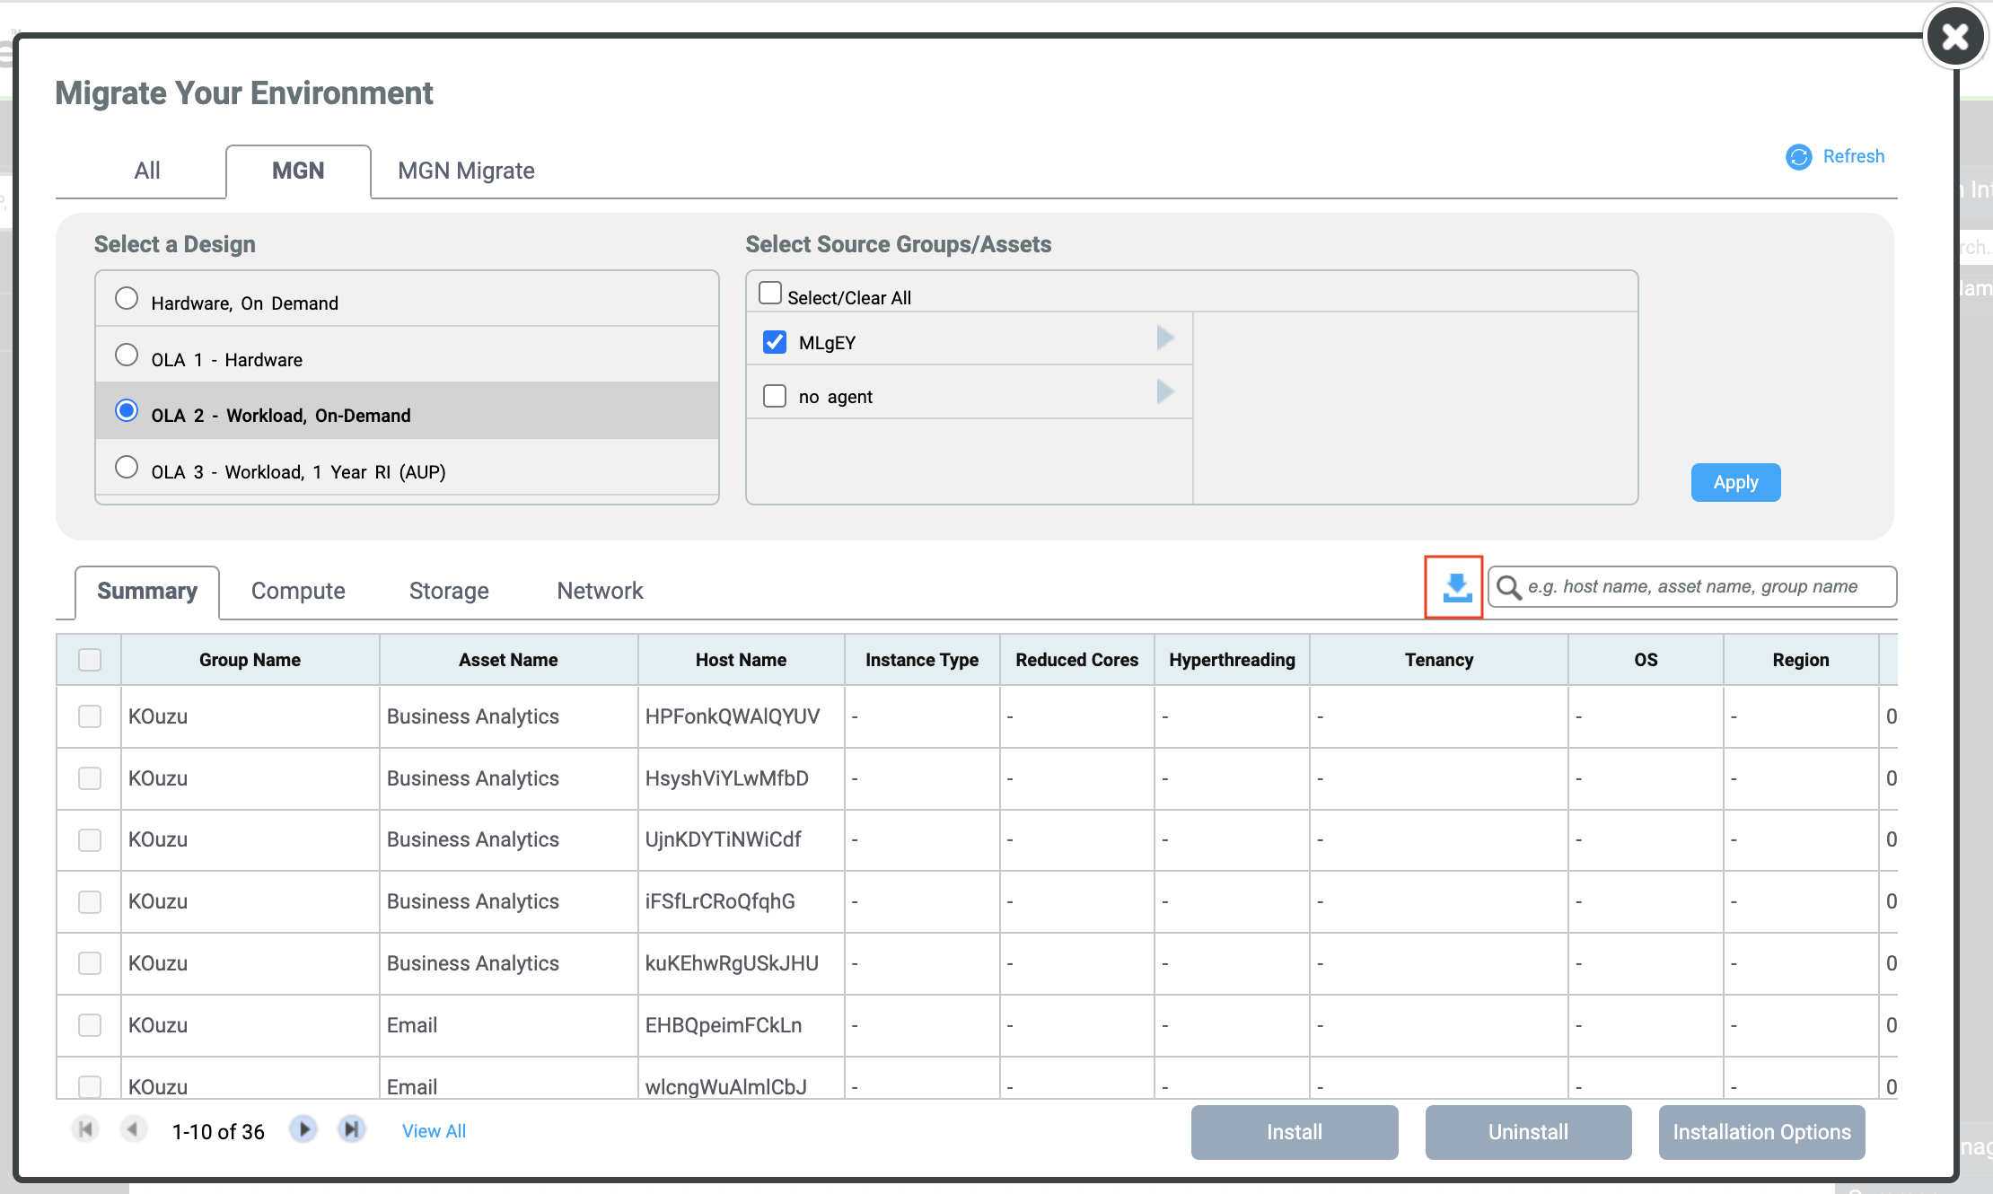Open the Network tab

pos(600,591)
